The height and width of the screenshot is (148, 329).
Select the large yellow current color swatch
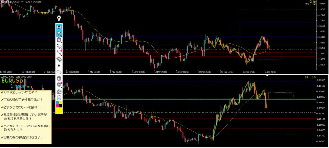(59, 111)
